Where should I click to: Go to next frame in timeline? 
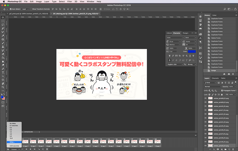35,149
